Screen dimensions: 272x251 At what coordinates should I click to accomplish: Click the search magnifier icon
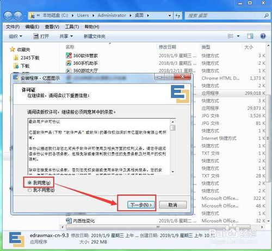coord(266,16)
